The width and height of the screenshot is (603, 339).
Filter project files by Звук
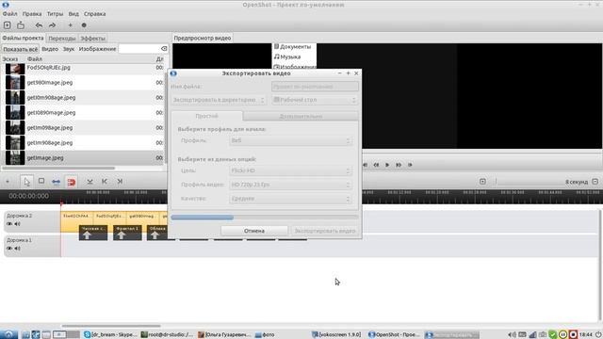pyautogui.click(x=69, y=49)
